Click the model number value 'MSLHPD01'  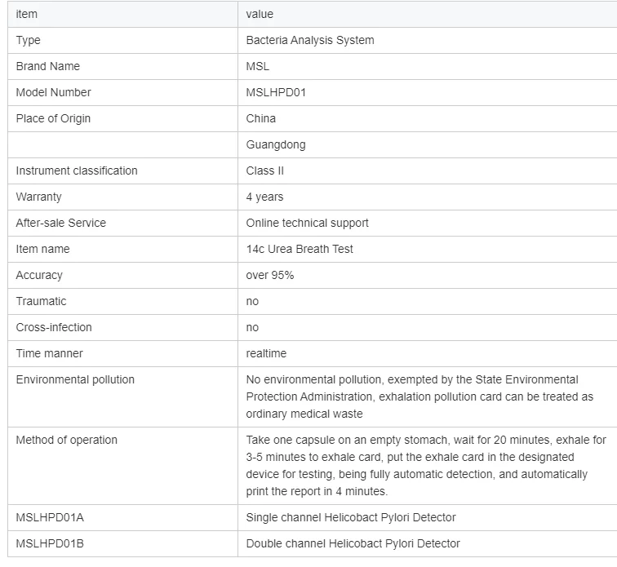coord(276,92)
